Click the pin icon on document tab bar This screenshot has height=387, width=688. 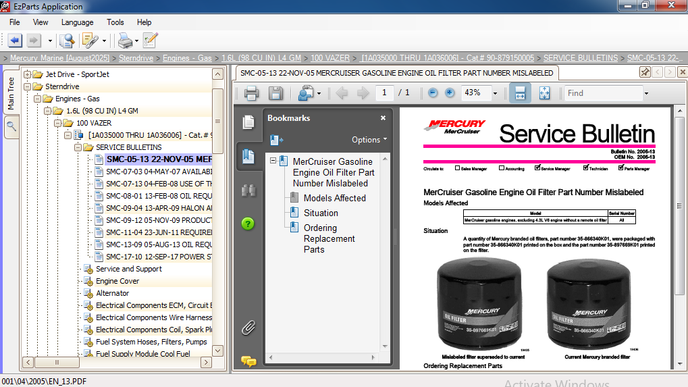pyautogui.click(x=645, y=72)
